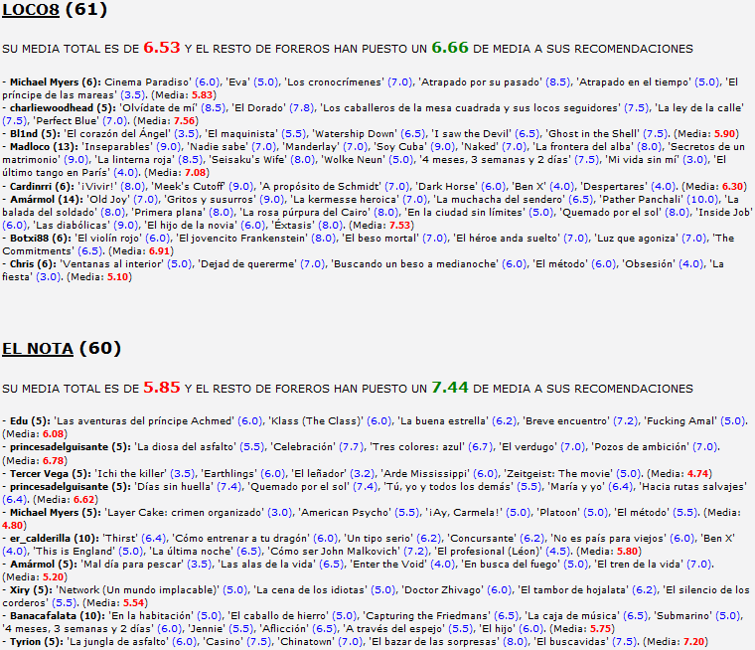
Task: Select the username 'Edu (5):'
Action: pyautogui.click(x=30, y=421)
